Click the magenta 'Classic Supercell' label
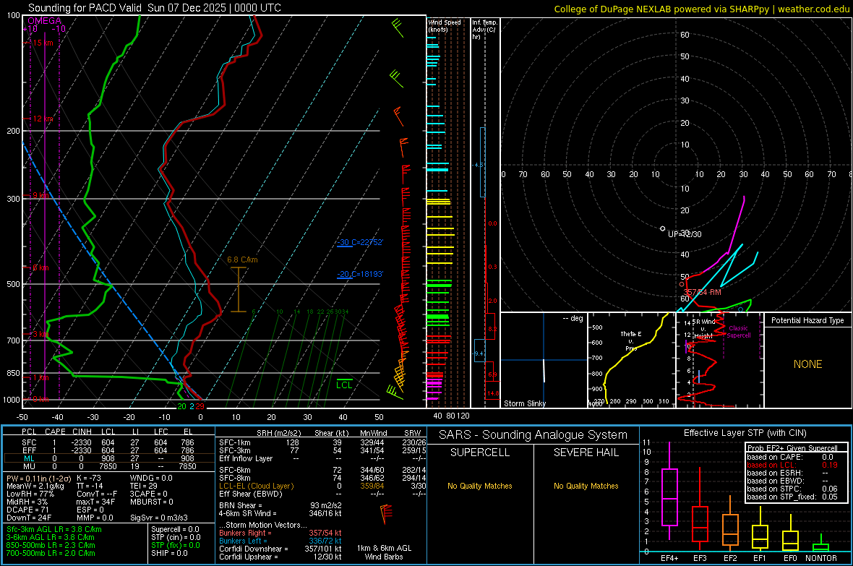 tap(738, 332)
